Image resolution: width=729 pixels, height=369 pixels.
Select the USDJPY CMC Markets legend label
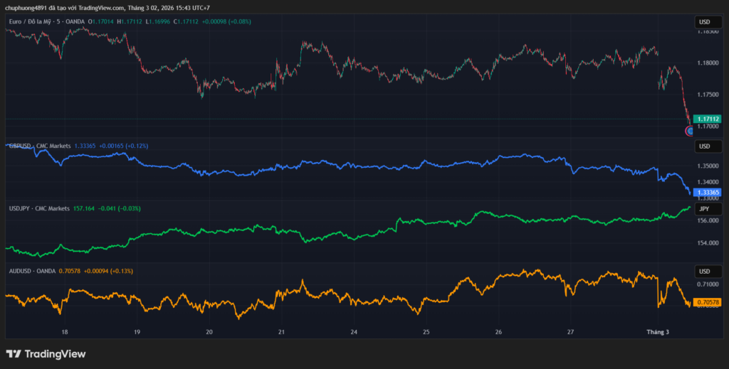click(39, 208)
